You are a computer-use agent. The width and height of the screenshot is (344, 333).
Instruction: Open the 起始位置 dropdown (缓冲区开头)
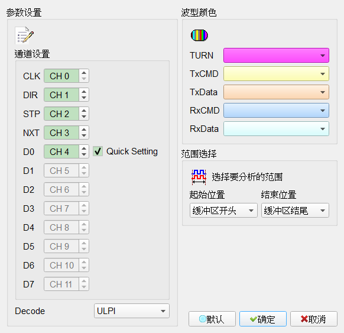(223, 211)
